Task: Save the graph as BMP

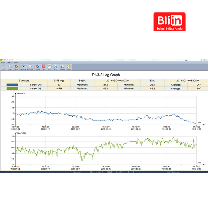Action: coord(50,67)
